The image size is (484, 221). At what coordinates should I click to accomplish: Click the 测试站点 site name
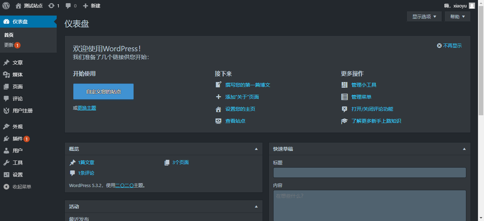[33, 6]
